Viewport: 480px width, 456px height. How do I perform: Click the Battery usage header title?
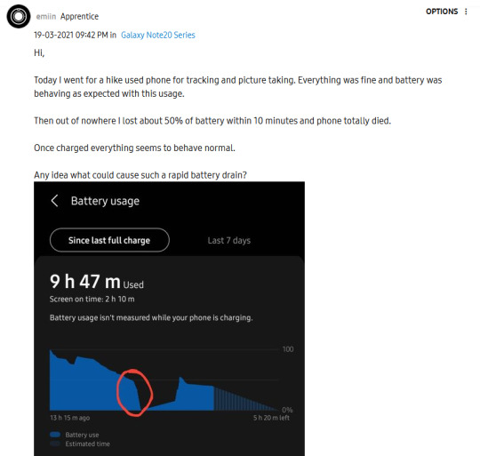(x=105, y=201)
